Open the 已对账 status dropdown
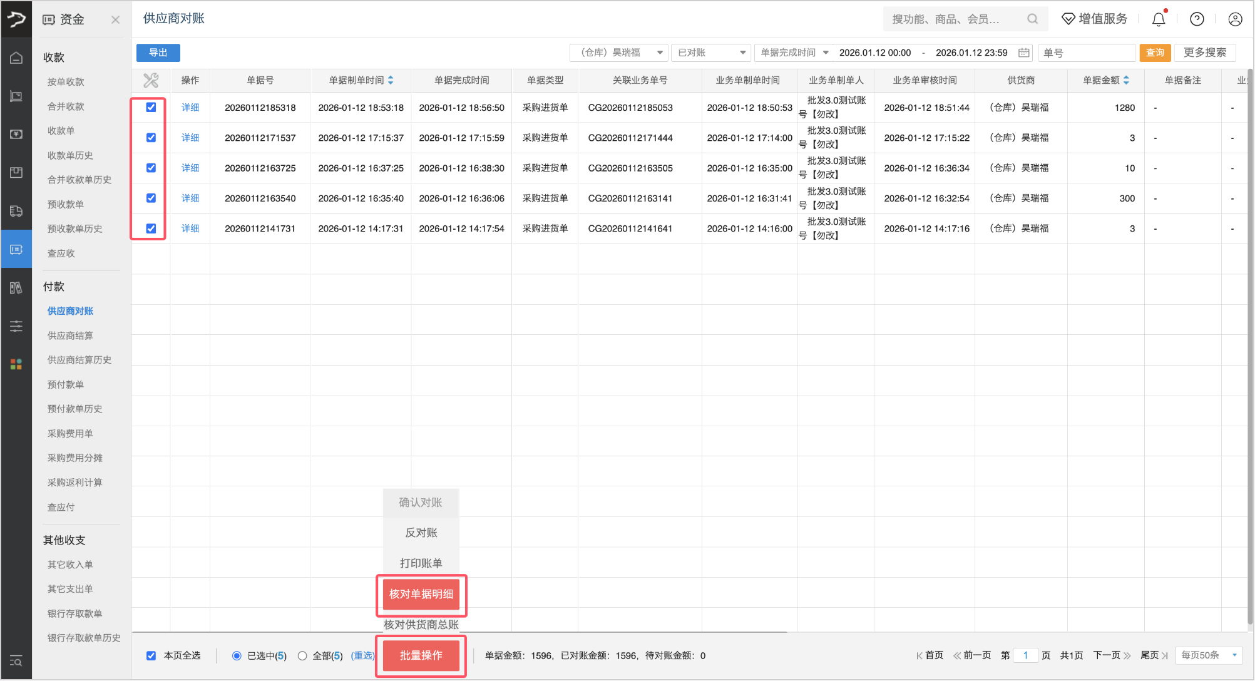Viewport: 1255px width, 681px height. pos(711,53)
